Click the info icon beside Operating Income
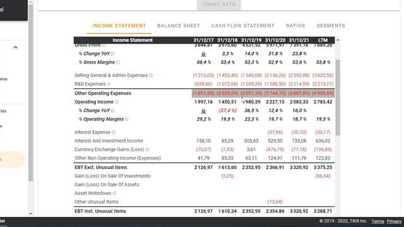The height and width of the screenshot is (227, 404). tap(117, 102)
